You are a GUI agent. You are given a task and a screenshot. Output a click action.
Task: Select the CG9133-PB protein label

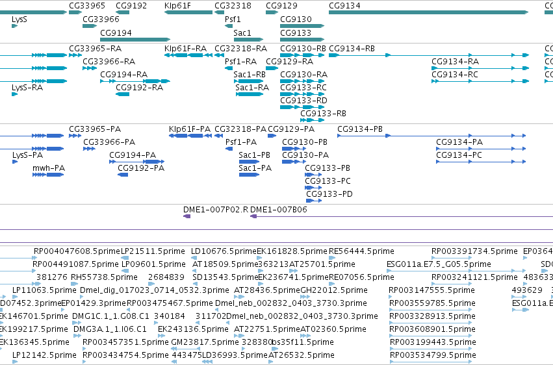click(328, 168)
